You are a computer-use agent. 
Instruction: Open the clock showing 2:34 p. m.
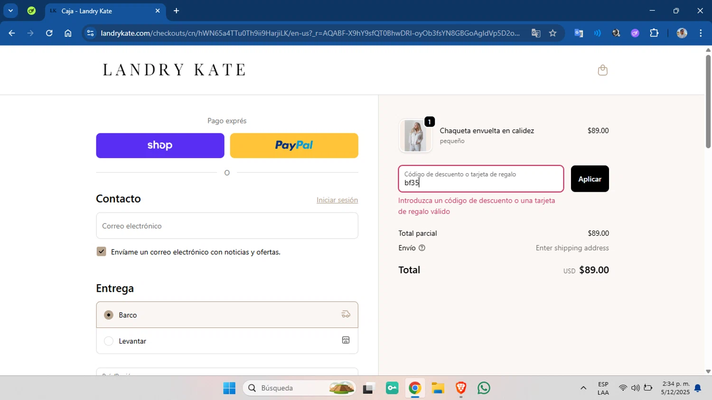675,388
